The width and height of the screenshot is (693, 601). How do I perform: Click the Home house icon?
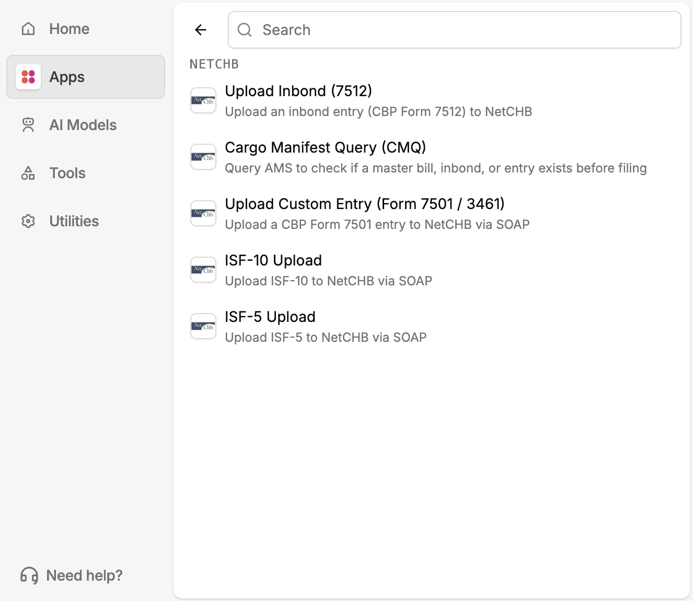28,29
